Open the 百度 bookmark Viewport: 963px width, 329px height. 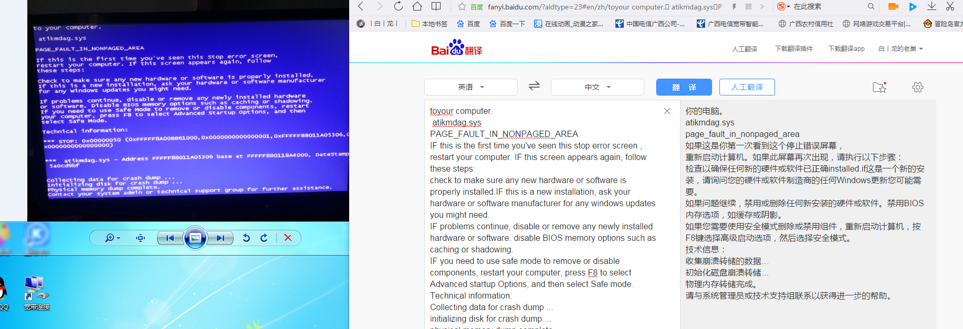(x=468, y=24)
